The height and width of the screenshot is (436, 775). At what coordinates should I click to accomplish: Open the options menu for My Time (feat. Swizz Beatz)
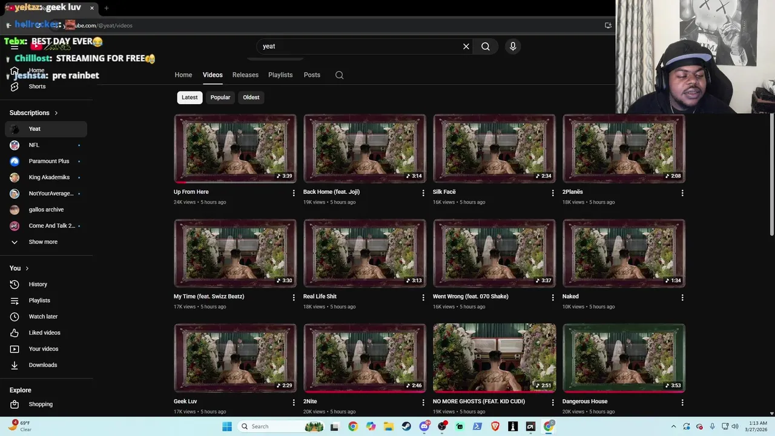pyautogui.click(x=294, y=297)
